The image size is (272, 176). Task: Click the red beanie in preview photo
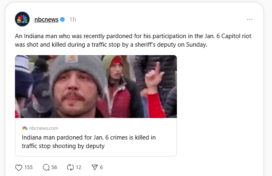[117, 61]
